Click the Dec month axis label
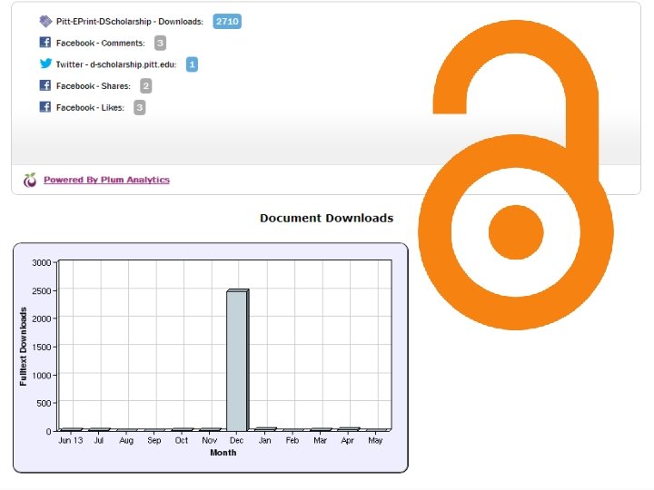654x490 pixels. [236, 440]
